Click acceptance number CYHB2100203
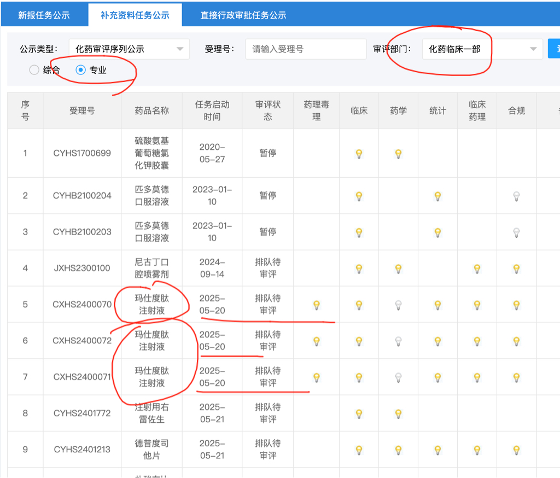560x478 pixels. 82,232
